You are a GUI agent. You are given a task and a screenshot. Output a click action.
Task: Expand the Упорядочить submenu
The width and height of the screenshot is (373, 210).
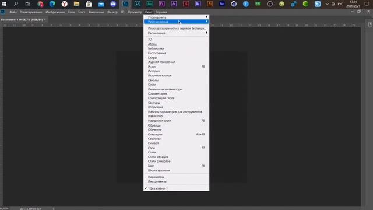pos(176,17)
